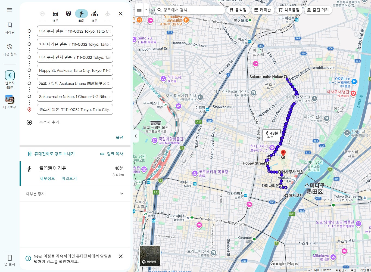Open Get the app (앱 설치)
Screen dimensions: 371x272
click(x=10, y=260)
